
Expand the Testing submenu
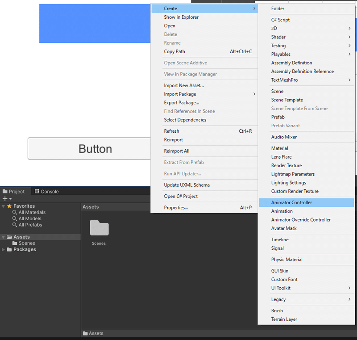[306, 46]
